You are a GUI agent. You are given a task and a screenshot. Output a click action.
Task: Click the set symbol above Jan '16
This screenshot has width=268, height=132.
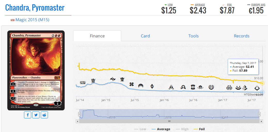171,87
